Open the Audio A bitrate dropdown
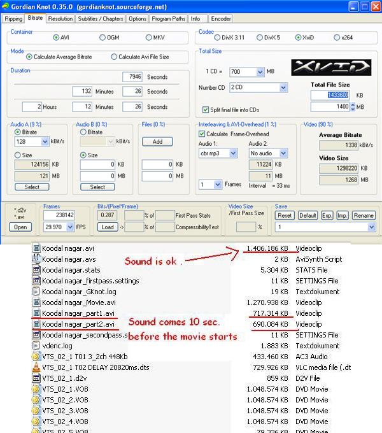 [x=45, y=141]
